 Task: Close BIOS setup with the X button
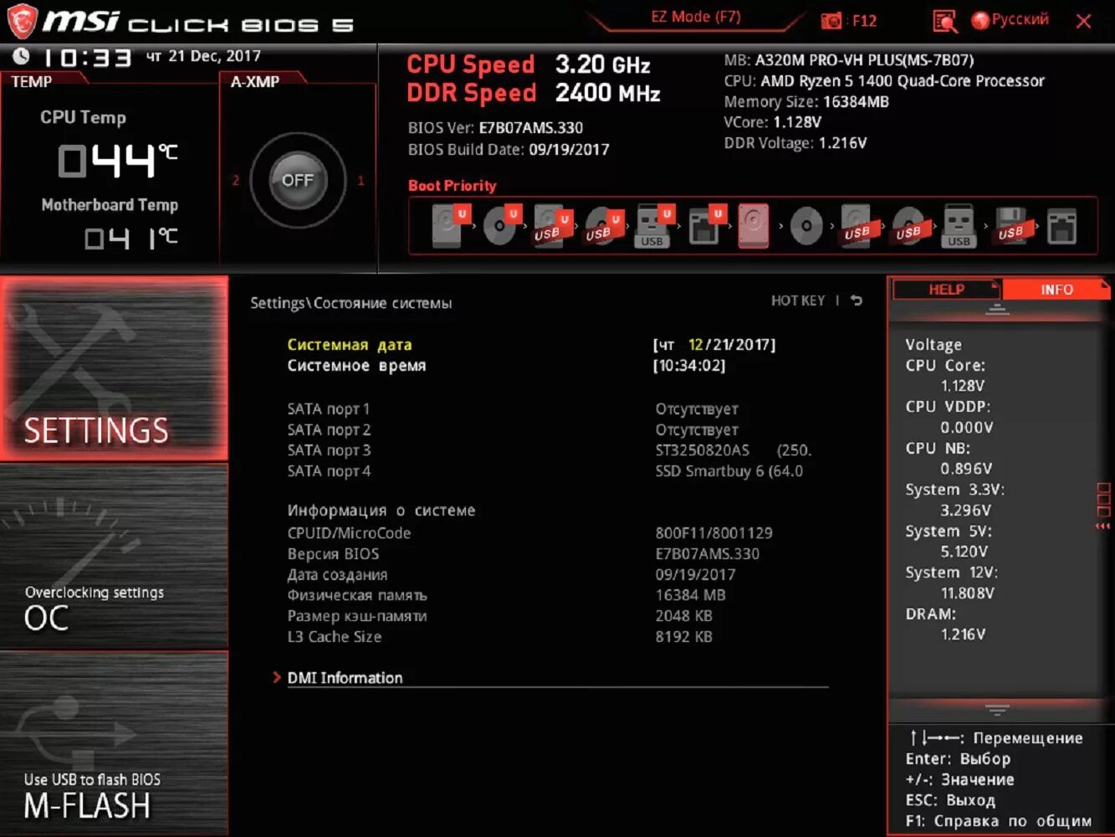click(1084, 21)
